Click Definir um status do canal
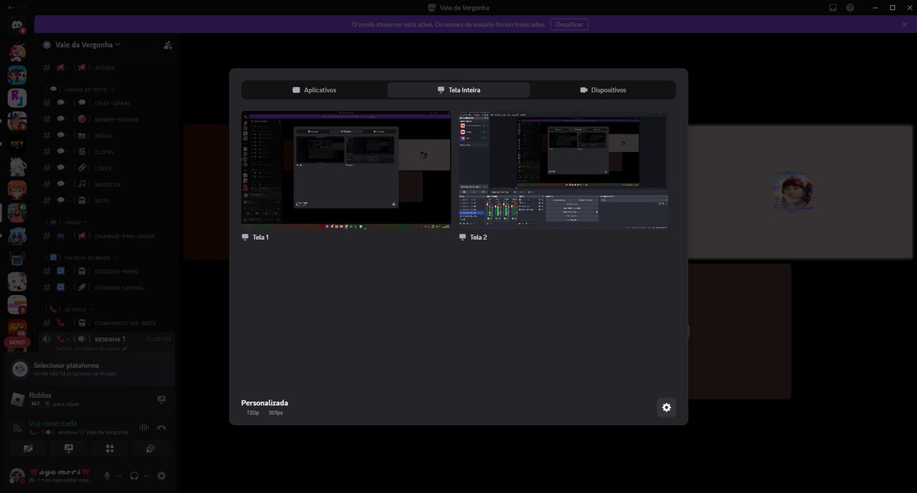Screen dimensions: 917x493 [88, 349]
